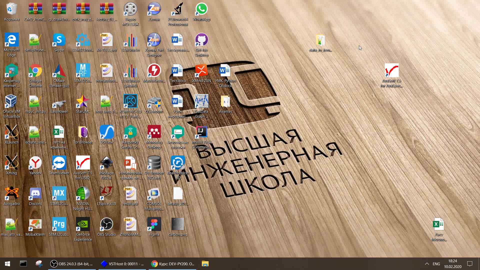Select the Zemax shortcut icon

[154, 12]
